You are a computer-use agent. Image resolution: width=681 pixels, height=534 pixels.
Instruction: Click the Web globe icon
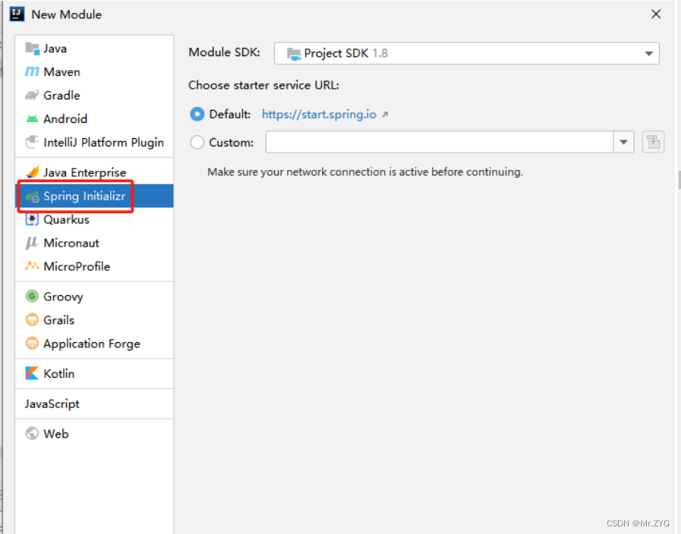coord(32,433)
